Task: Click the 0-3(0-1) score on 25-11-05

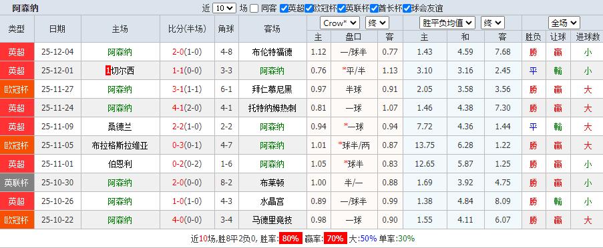Action: 187,145
